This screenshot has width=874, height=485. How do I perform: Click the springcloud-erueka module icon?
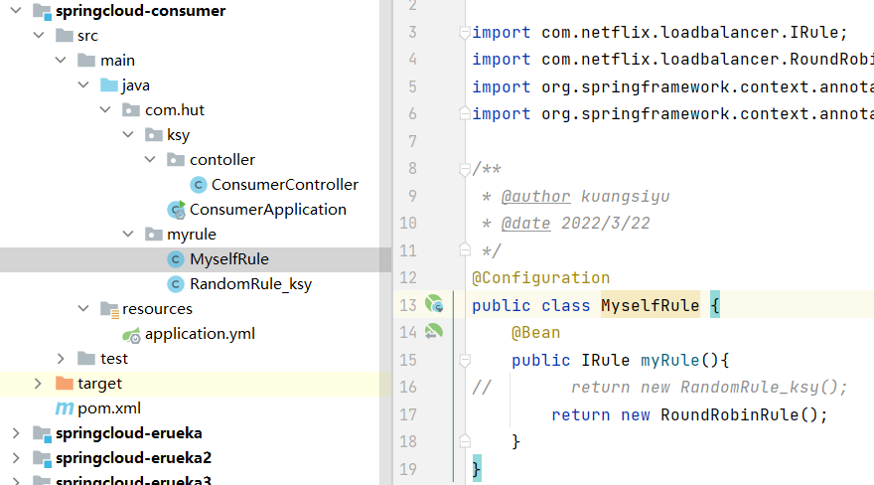click(x=42, y=433)
